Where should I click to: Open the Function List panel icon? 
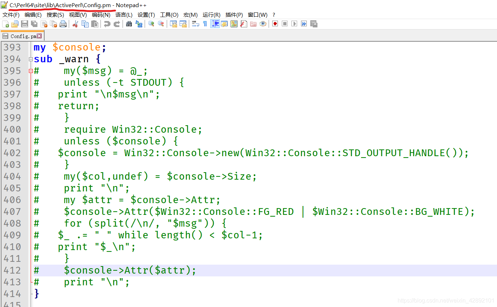244,24
